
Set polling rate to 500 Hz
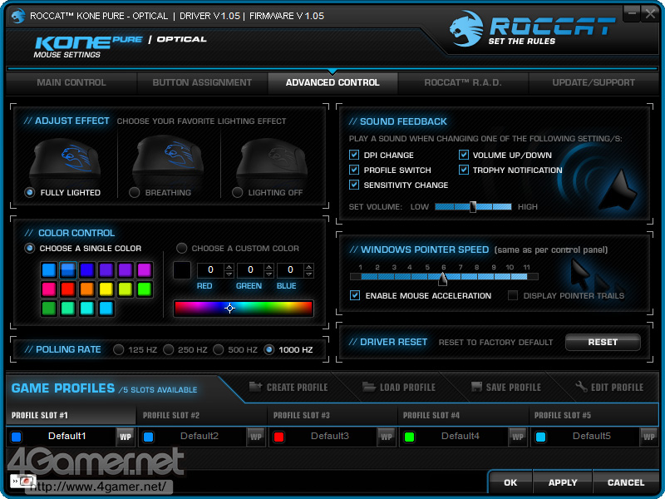[219, 349]
